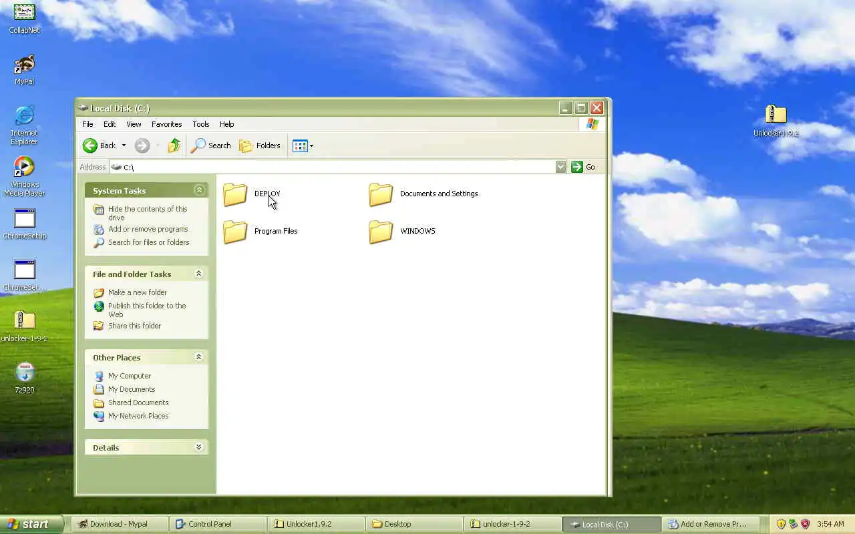Switch to unlocker-1-9-2 taskbar button
This screenshot has width=855, height=534.
pos(514,524)
